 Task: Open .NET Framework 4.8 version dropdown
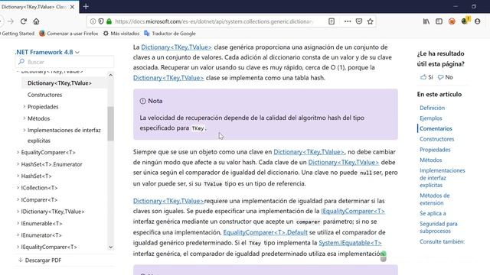coord(47,52)
